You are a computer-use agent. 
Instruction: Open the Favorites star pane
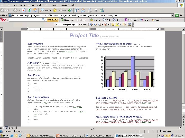tap(59, 10)
